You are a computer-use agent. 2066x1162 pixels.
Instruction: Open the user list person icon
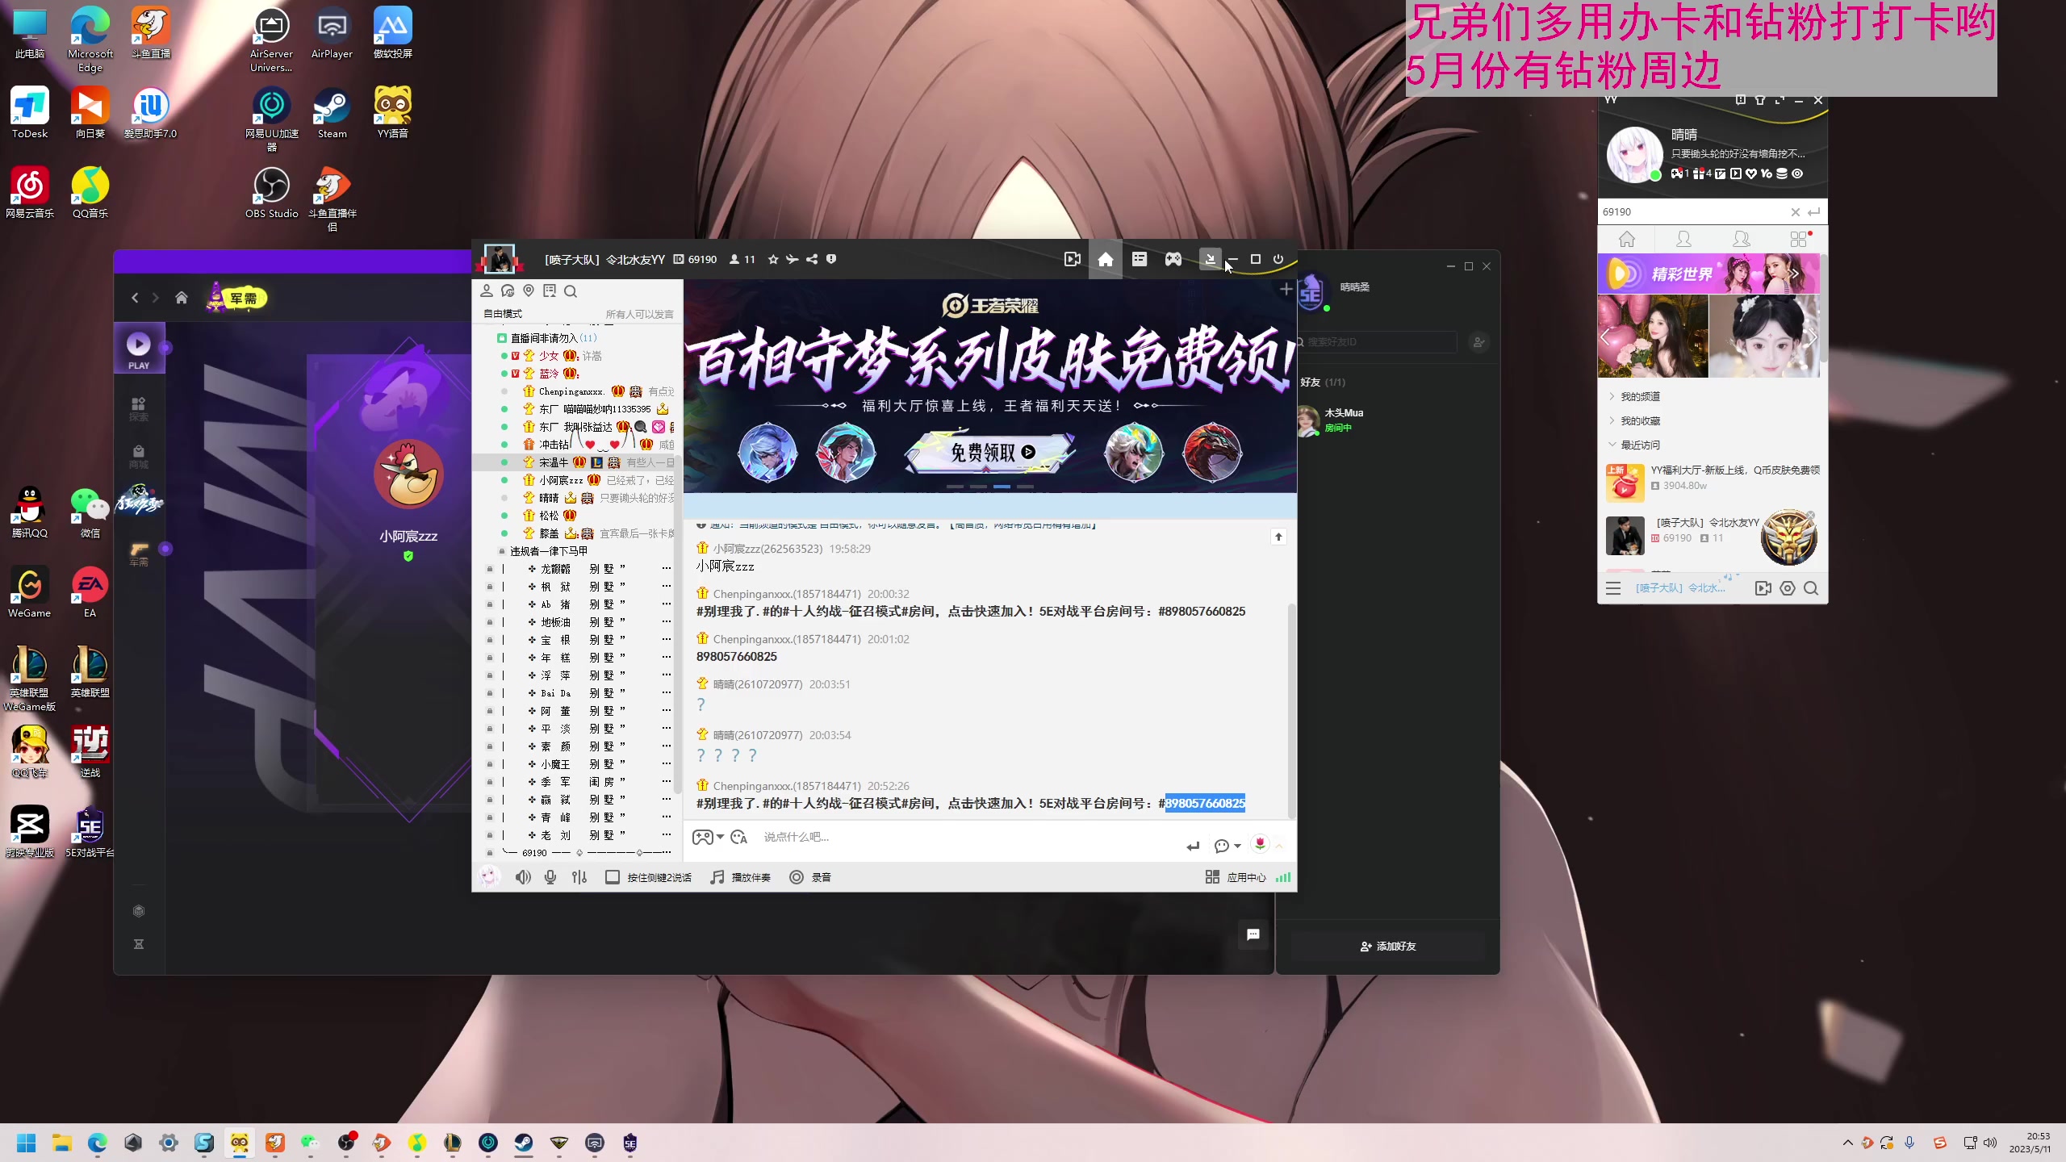click(487, 290)
